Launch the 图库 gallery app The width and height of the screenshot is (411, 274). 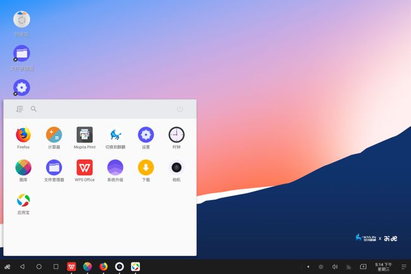tap(23, 168)
